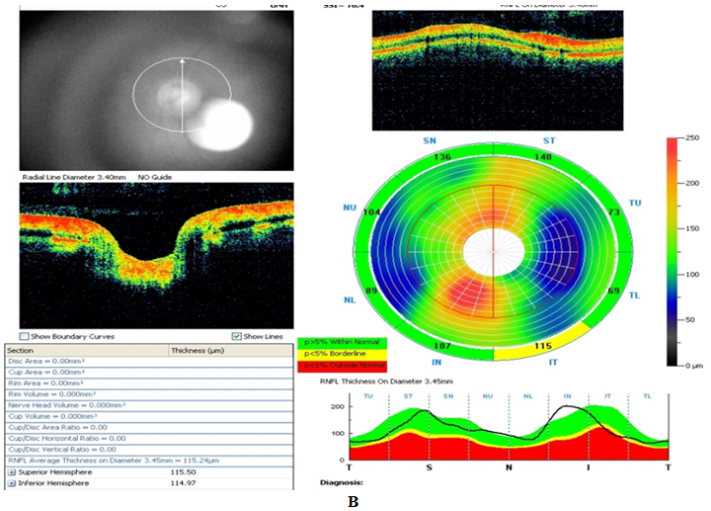The height and width of the screenshot is (511, 711).
Task: Click the fundus image scan circle arrow
Action: point(182,95)
